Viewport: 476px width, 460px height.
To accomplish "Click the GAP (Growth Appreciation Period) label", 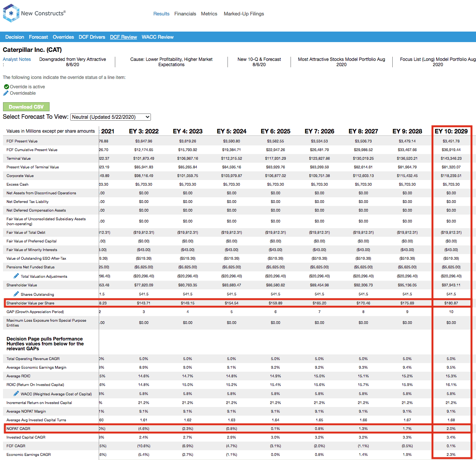I will tap(35, 312).
